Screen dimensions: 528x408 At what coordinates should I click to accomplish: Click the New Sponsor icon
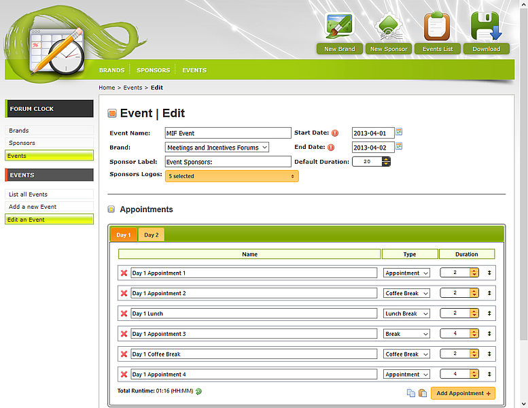pos(389,27)
